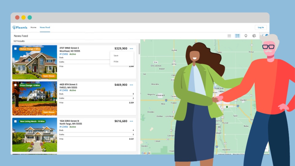
Task: Click the address 4425 8TH Street S
Action: point(69,85)
